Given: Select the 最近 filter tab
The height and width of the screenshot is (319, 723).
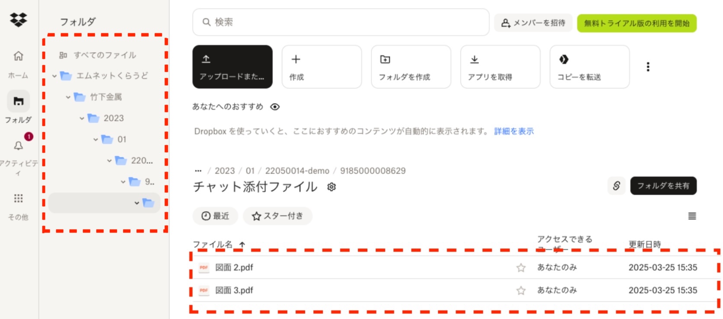Looking at the screenshot, I should (215, 216).
